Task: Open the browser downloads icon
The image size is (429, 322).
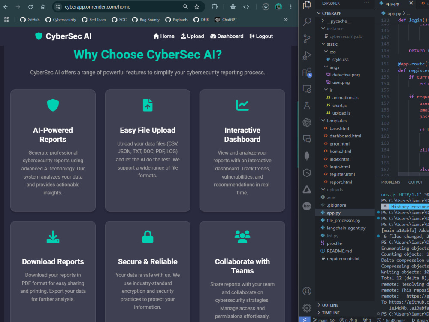Action: [x=266, y=7]
